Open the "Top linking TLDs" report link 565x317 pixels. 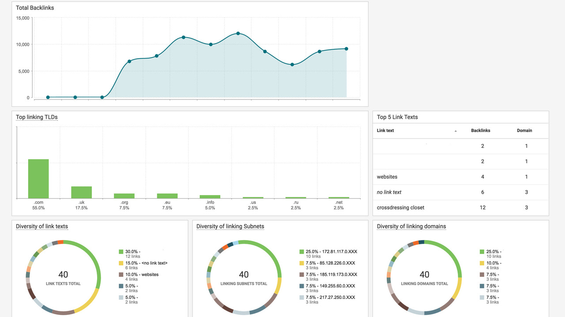click(x=36, y=117)
